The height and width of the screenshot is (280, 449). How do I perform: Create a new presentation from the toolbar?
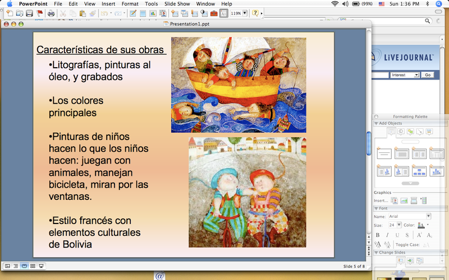tap(10, 13)
